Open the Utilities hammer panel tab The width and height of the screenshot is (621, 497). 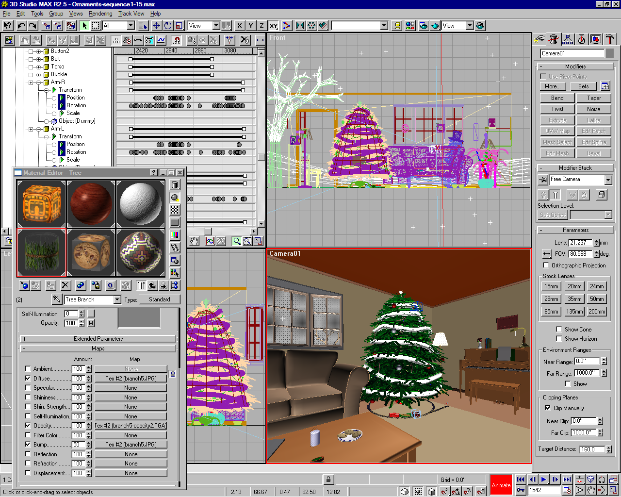point(610,39)
